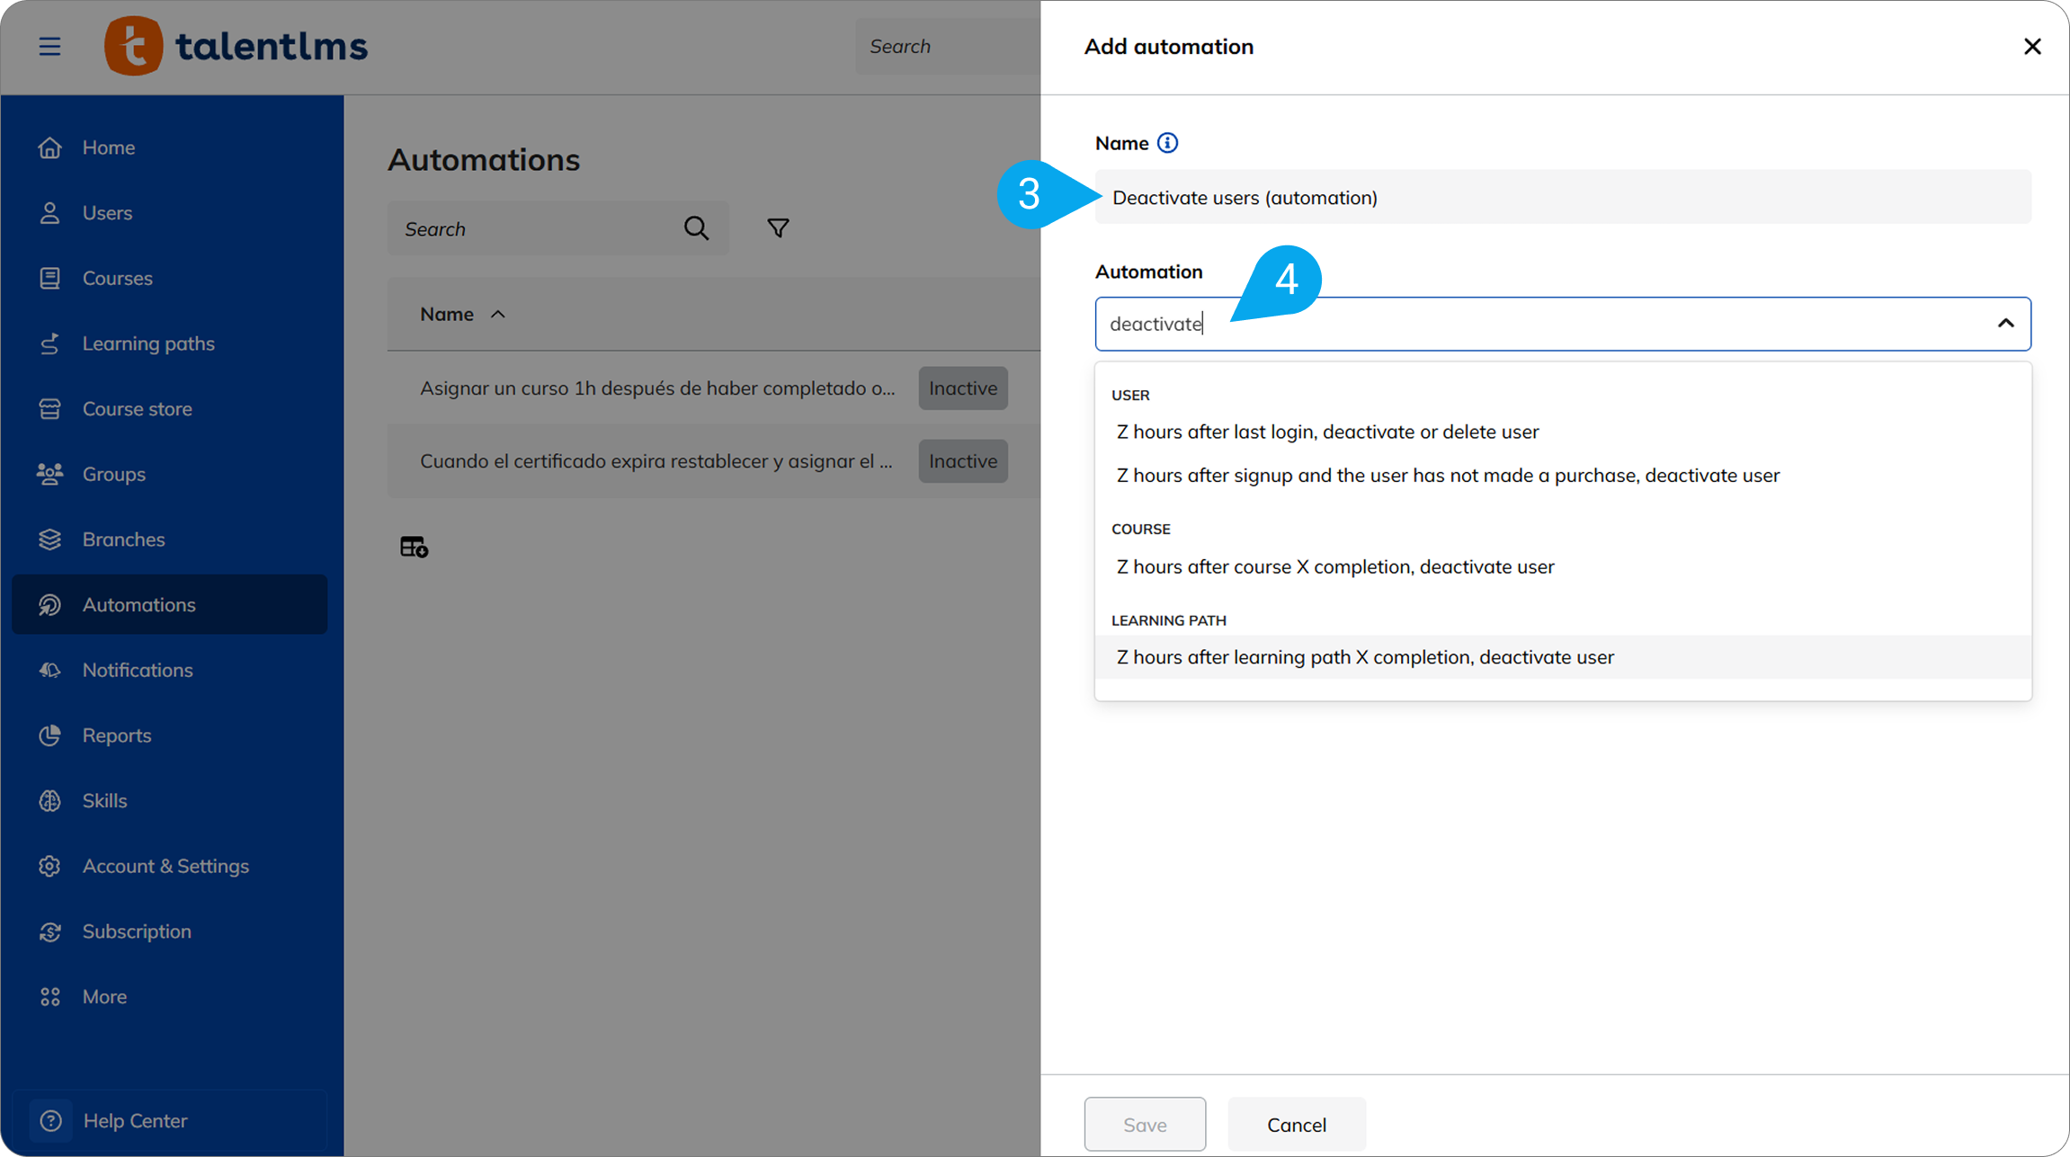Screen dimensions: 2070x1157
Task: Open Users in sidebar menu
Action: coord(170,213)
